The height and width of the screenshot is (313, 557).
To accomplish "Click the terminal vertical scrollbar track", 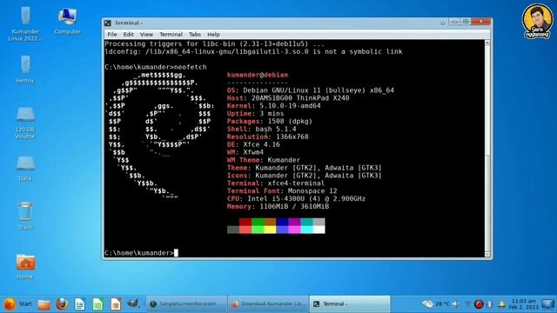I will 487,149.
